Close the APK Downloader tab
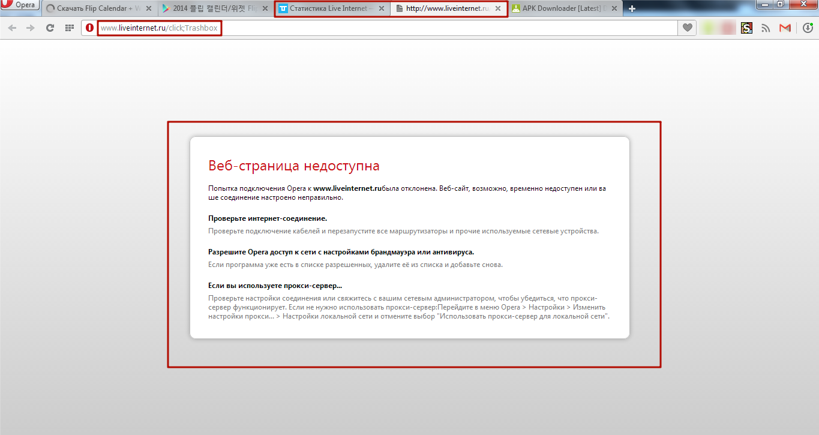Screen dimensions: 819x435 coord(614,8)
